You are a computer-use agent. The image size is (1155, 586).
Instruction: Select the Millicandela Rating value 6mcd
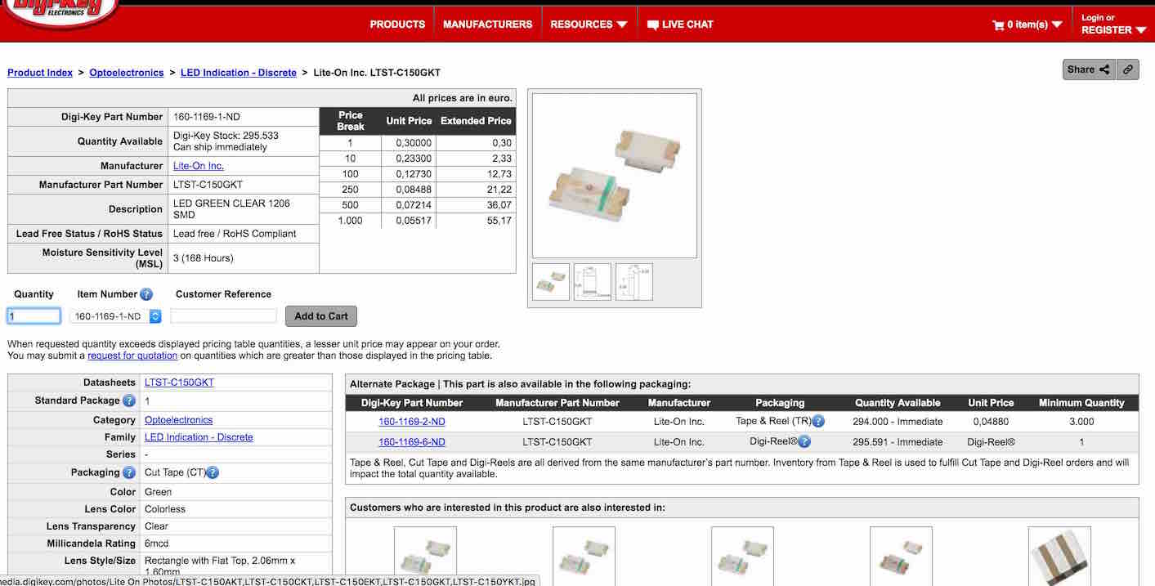click(x=157, y=544)
